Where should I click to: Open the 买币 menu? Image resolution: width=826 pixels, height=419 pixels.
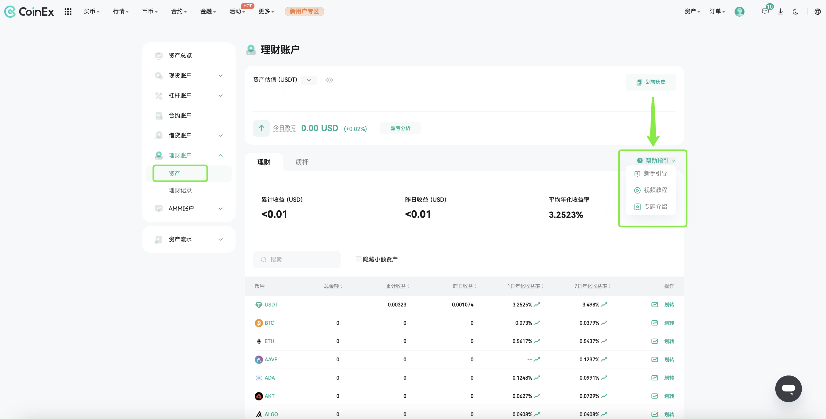[x=92, y=12]
